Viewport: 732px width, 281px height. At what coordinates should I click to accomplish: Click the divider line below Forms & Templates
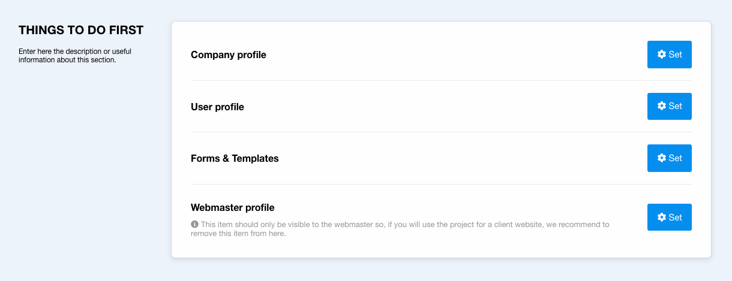click(441, 184)
